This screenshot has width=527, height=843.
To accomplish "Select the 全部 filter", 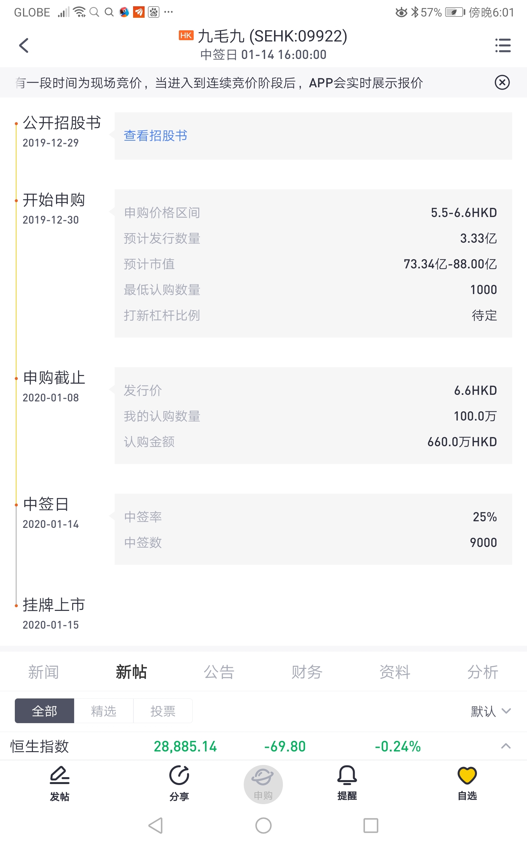I will (x=44, y=711).
